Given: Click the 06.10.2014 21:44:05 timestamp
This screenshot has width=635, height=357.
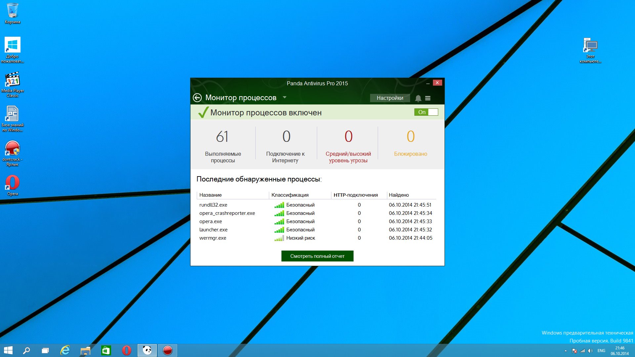Looking at the screenshot, I should 410,238.
